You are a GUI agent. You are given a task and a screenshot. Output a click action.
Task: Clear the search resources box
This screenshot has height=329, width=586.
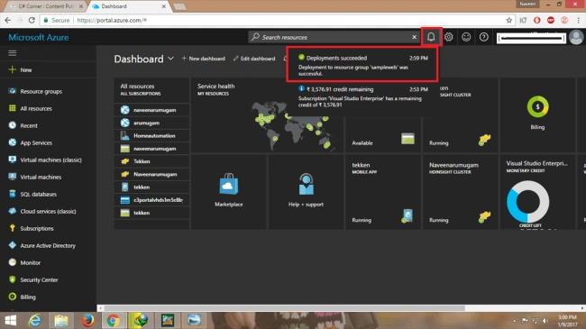(x=414, y=37)
